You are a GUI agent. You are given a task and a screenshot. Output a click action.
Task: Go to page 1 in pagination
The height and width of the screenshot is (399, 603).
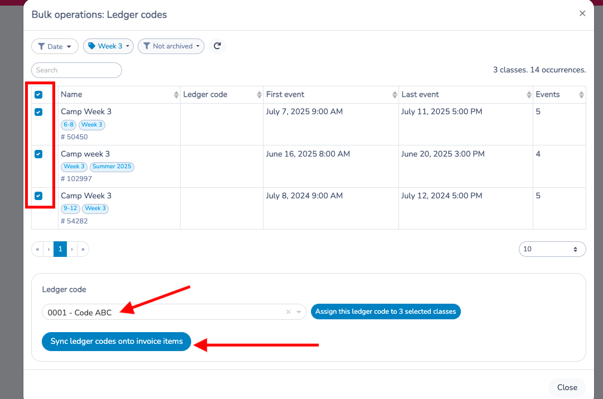60,249
